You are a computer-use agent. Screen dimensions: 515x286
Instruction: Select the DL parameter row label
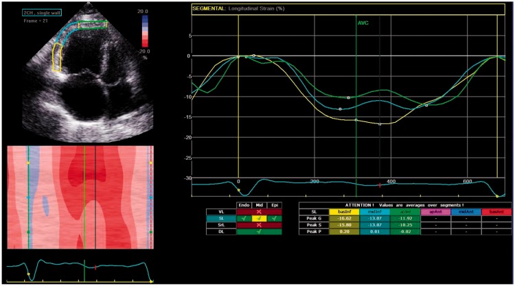pyautogui.click(x=221, y=232)
